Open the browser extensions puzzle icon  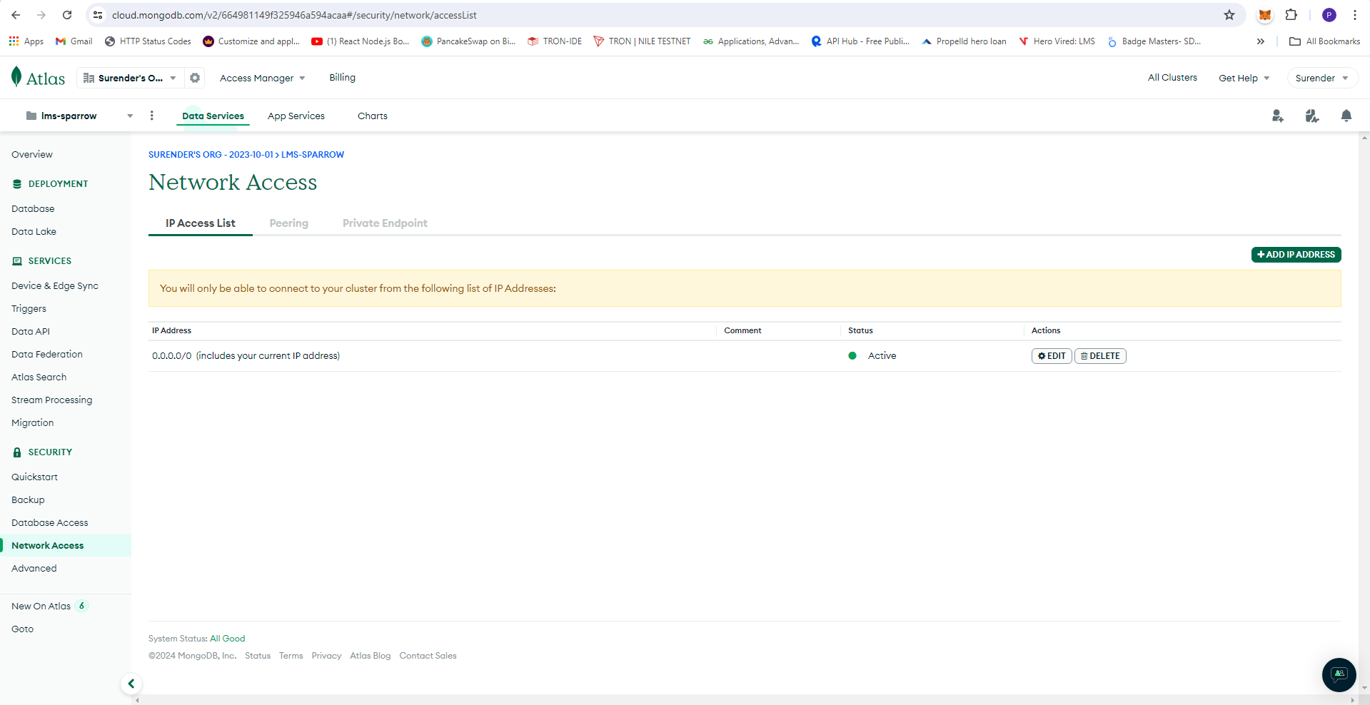click(1291, 15)
